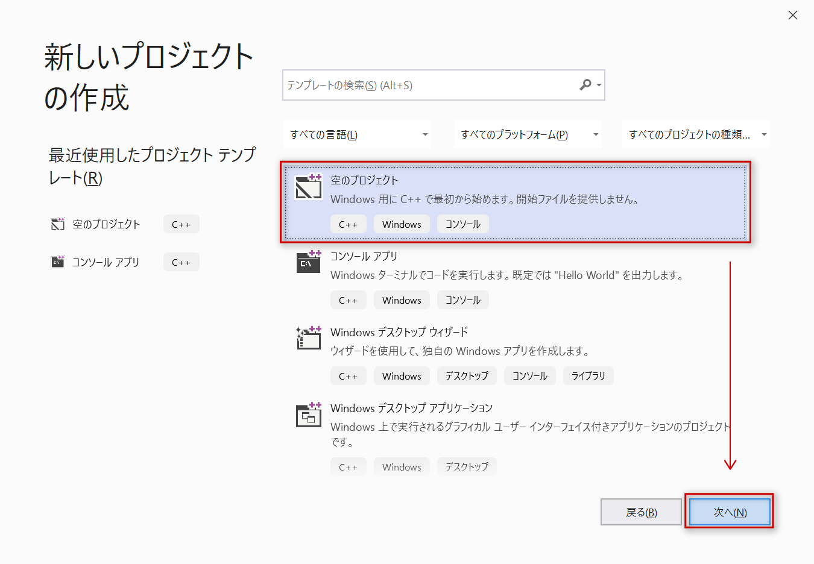Click the デスクトップ tag under デスクトップ ウィザード

click(467, 376)
